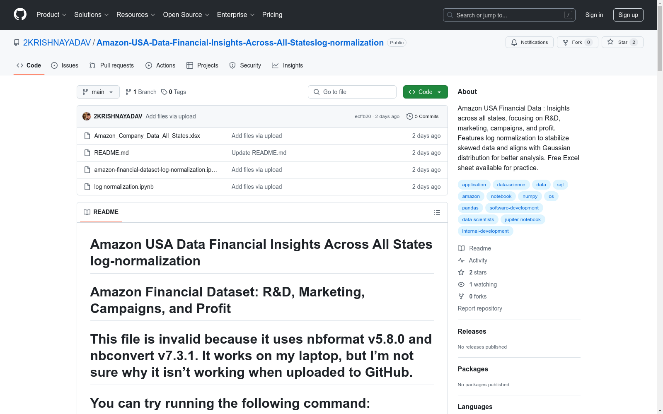The image size is (663, 414).
Task: Open the Pricing page
Action: pyautogui.click(x=272, y=15)
